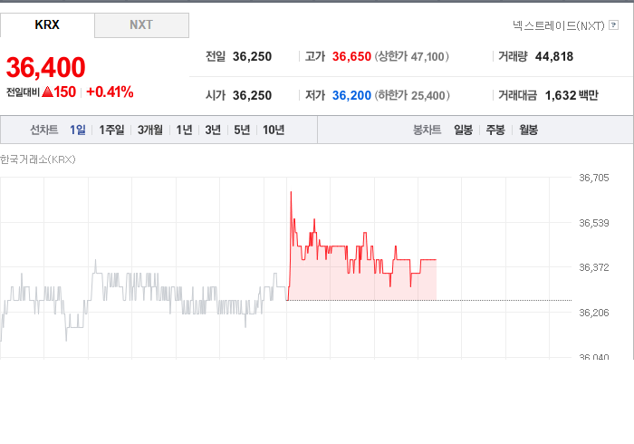This screenshot has width=634, height=444.
Task: Switch to the KRX tab
Action: (47, 25)
